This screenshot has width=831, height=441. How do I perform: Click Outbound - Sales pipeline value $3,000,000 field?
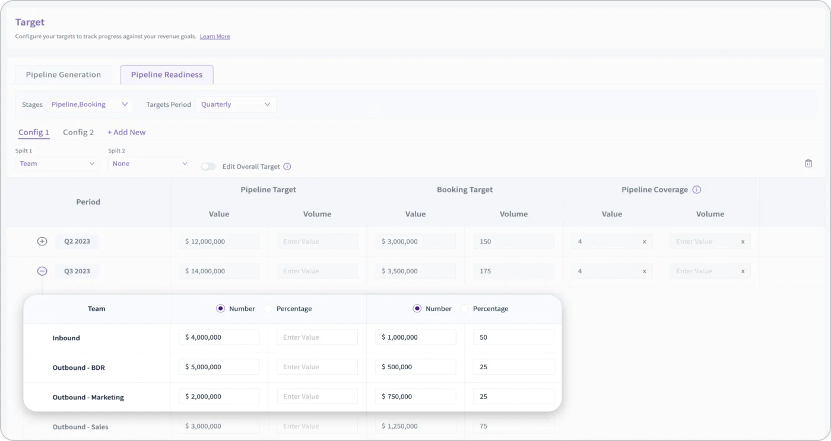tap(219, 426)
